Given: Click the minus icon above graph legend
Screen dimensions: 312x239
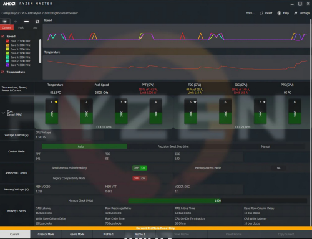Looking at the screenshot, I should (26, 21).
